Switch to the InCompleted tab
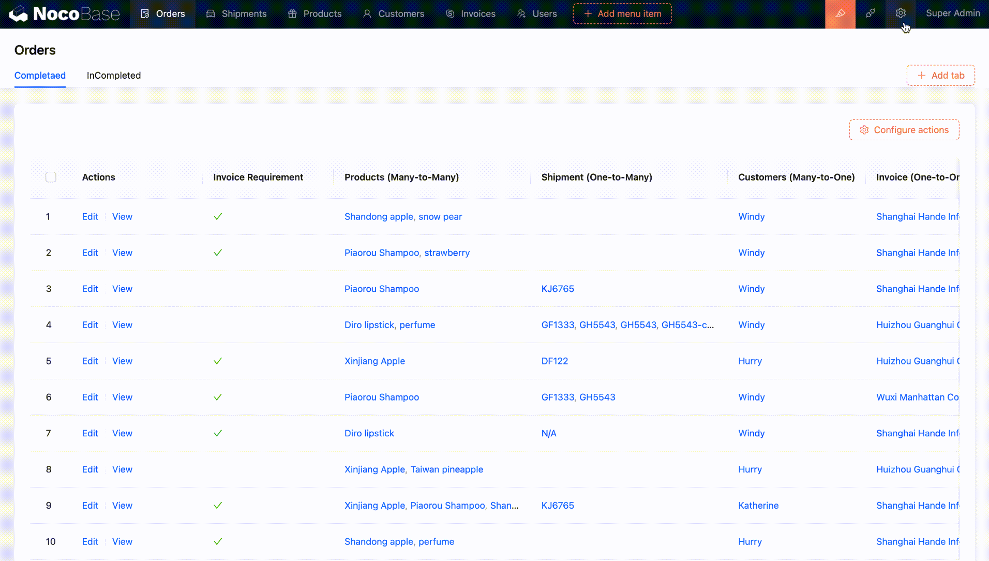The width and height of the screenshot is (989, 561). 114,76
